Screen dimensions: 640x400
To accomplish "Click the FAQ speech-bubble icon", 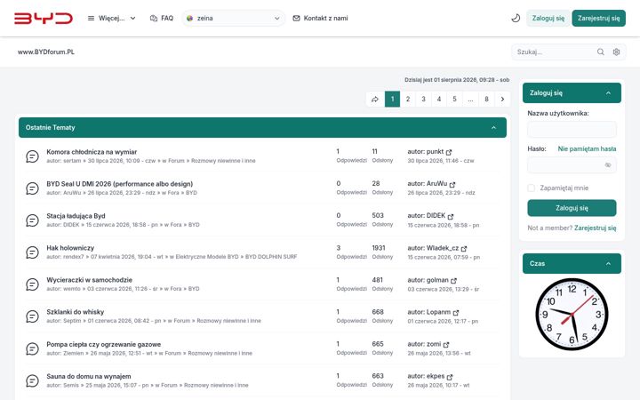I will coord(154,19).
